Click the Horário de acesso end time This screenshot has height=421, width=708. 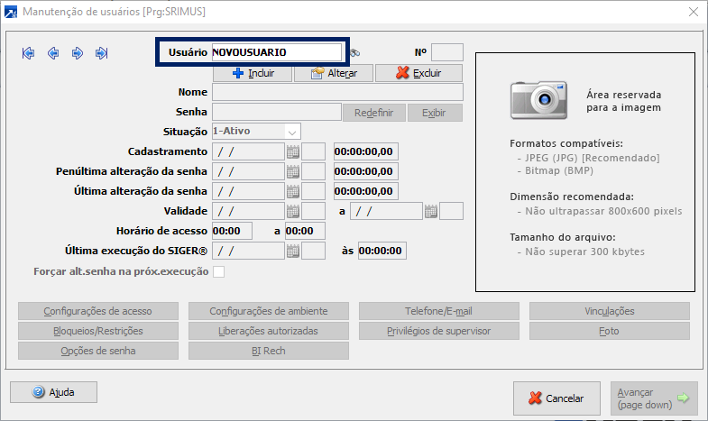305,231
